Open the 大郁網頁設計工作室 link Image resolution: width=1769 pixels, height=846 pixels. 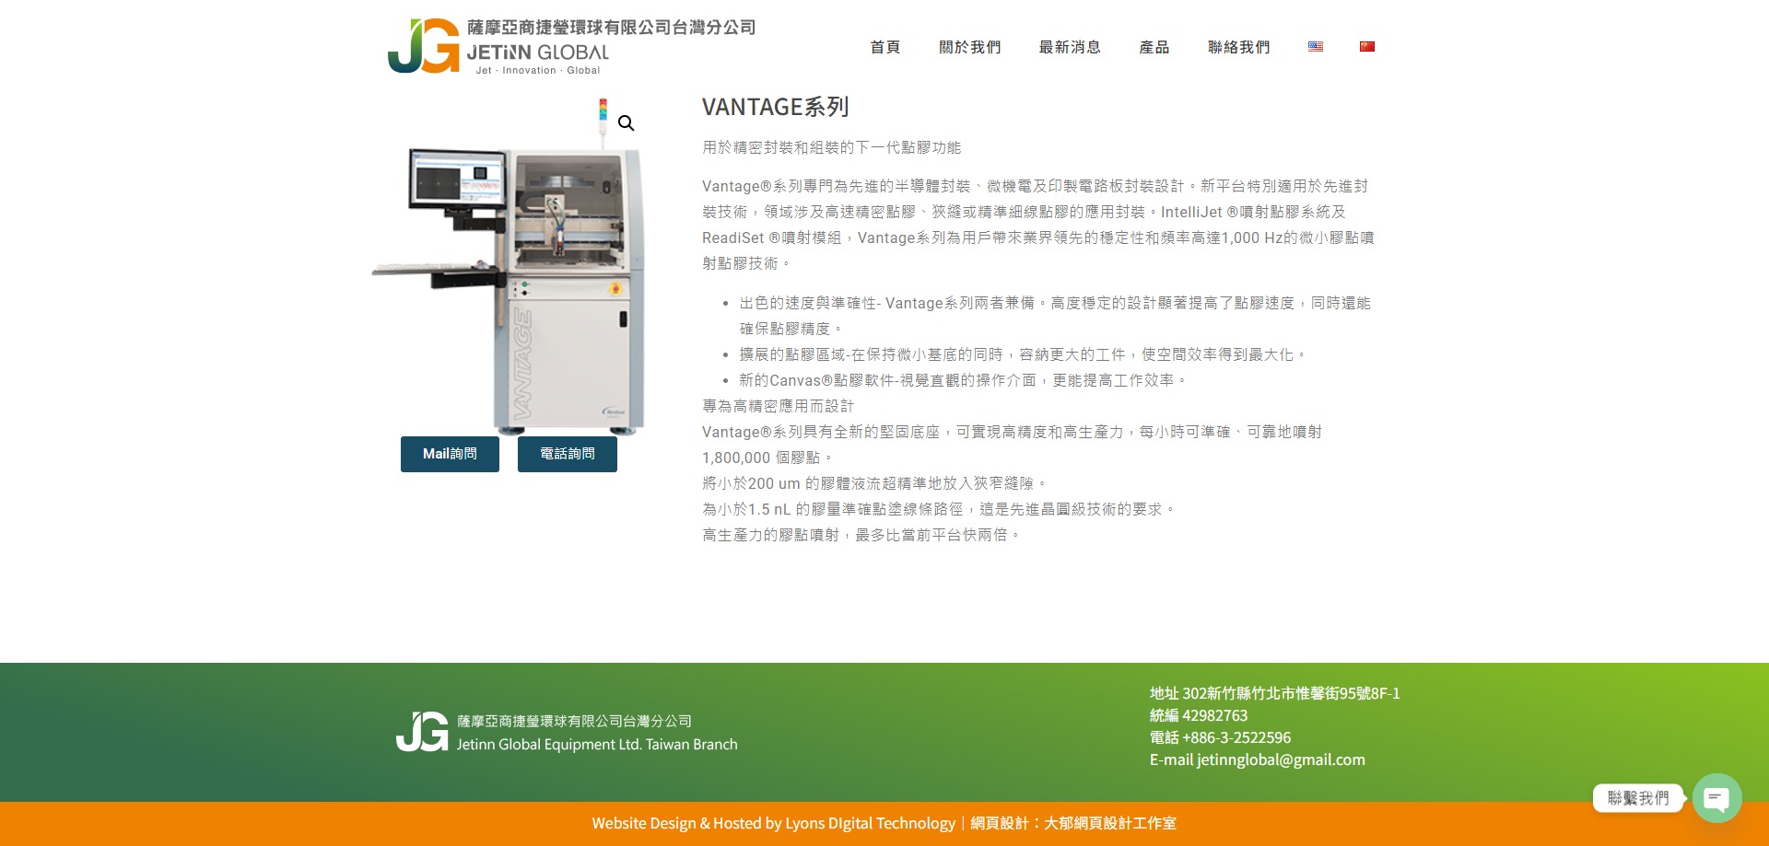(1109, 823)
